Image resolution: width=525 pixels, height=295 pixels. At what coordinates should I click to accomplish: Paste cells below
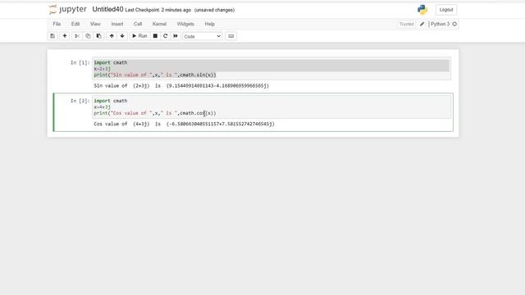[x=98, y=36]
